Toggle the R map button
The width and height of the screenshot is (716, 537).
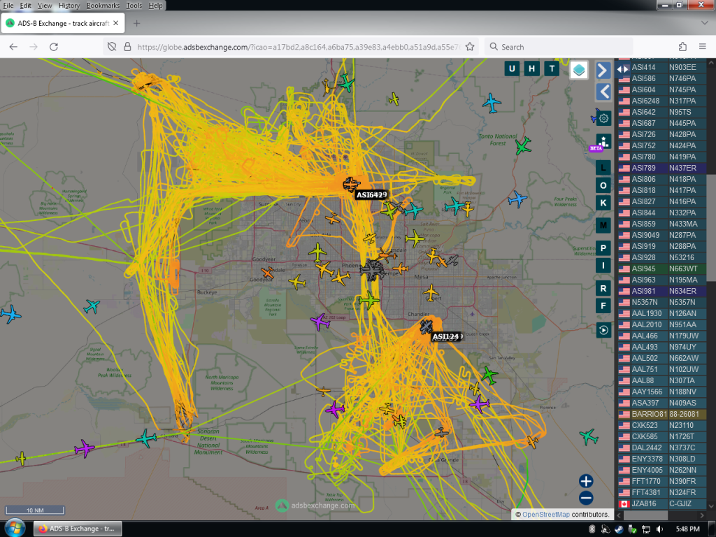coord(603,289)
